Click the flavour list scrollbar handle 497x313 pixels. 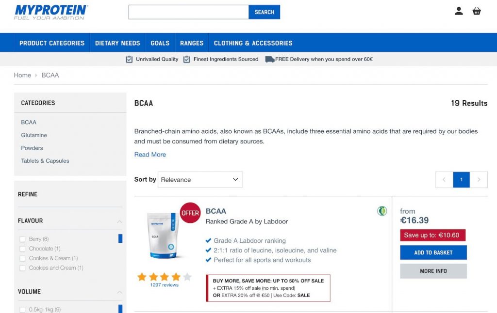point(120,238)
